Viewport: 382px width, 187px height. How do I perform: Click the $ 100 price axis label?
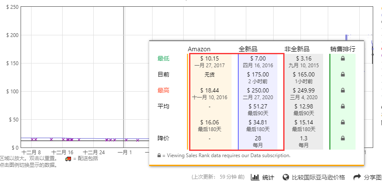[12, 92]
